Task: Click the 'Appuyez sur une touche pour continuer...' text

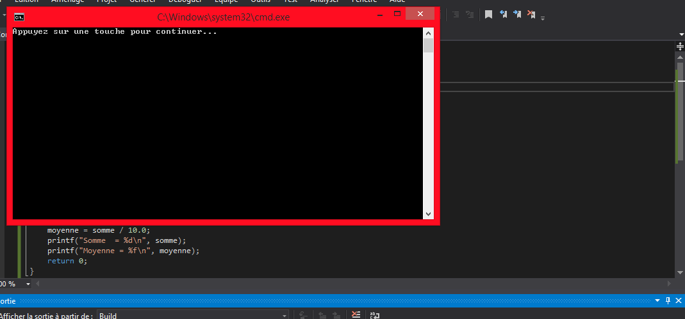Action: (115, 32)
